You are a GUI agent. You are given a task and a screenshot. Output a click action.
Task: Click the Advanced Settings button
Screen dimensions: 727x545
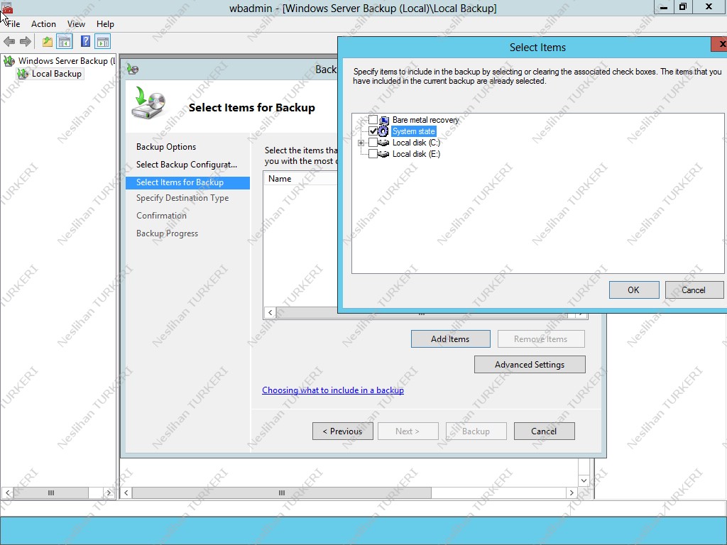(529, 364)
